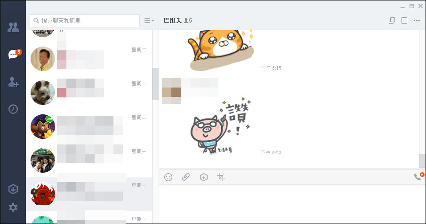Click the 下午 6:23 timestamp
426x224 pixels.
pyautogui.click(x=271, y=153)
